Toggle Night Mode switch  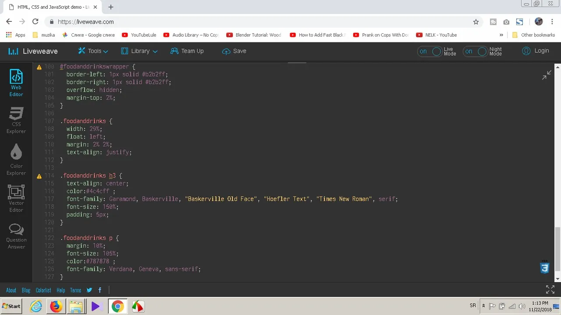476,51
